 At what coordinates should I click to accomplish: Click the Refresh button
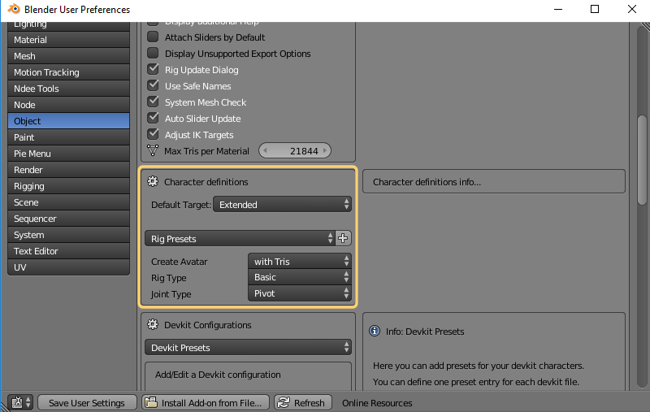[303, 402]
